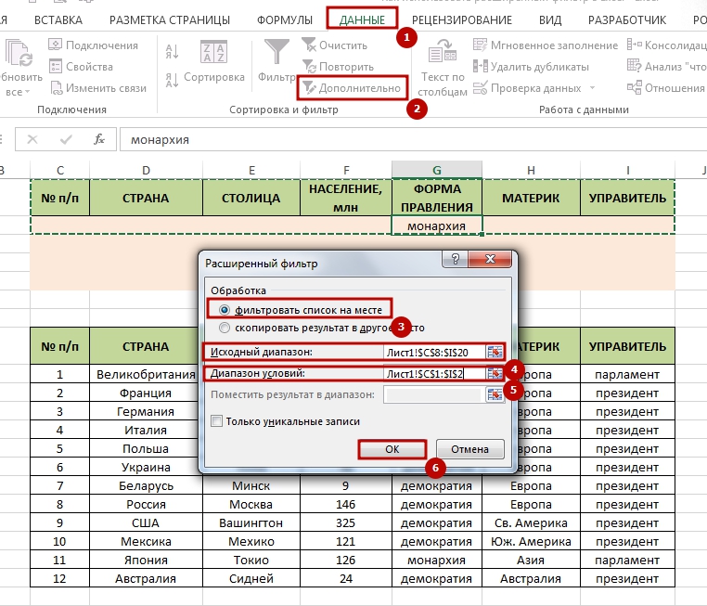The image size is (707, 606).
Task: Open the insert function fx button
Action: [x=99, y=139]
